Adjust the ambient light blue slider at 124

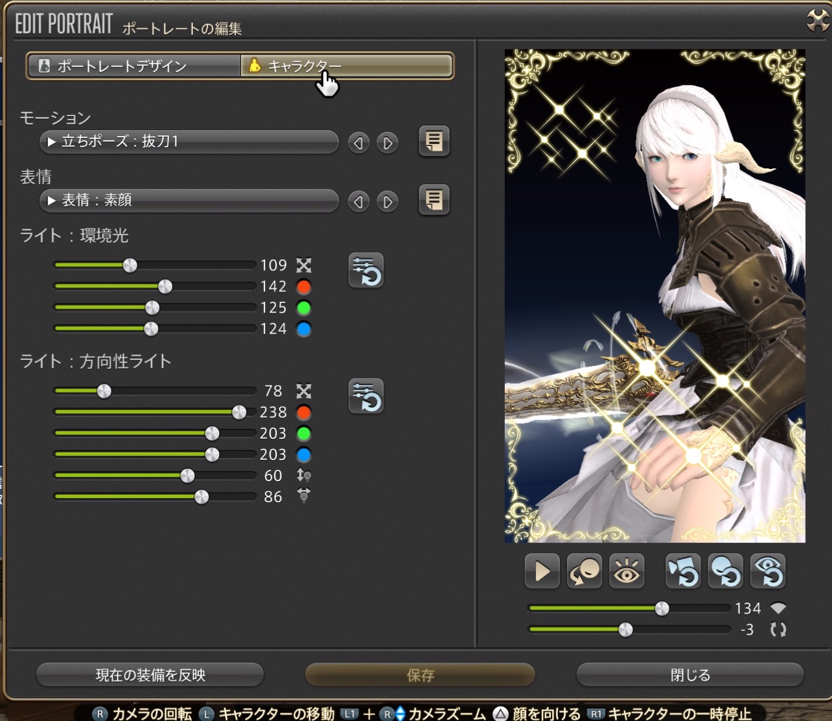(x=155, y=329)
